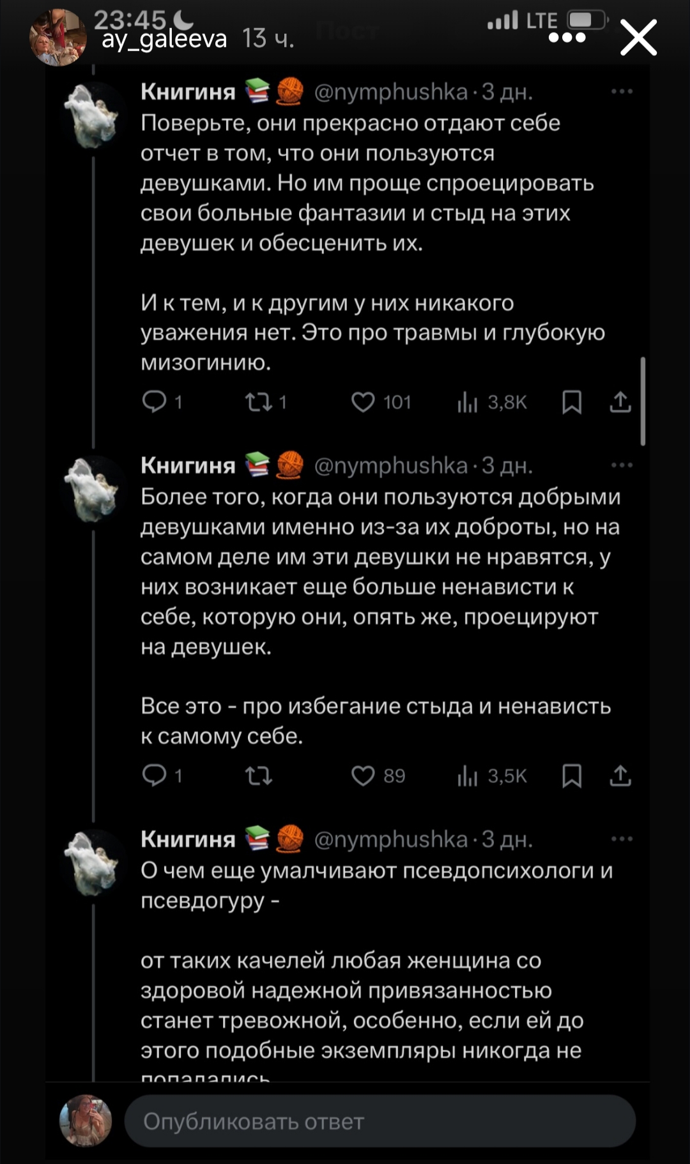Bookmark the first tweet about мизогинию
This screenshot has height=1164, width=690.
pyautogui.click(x=572, y=402)
